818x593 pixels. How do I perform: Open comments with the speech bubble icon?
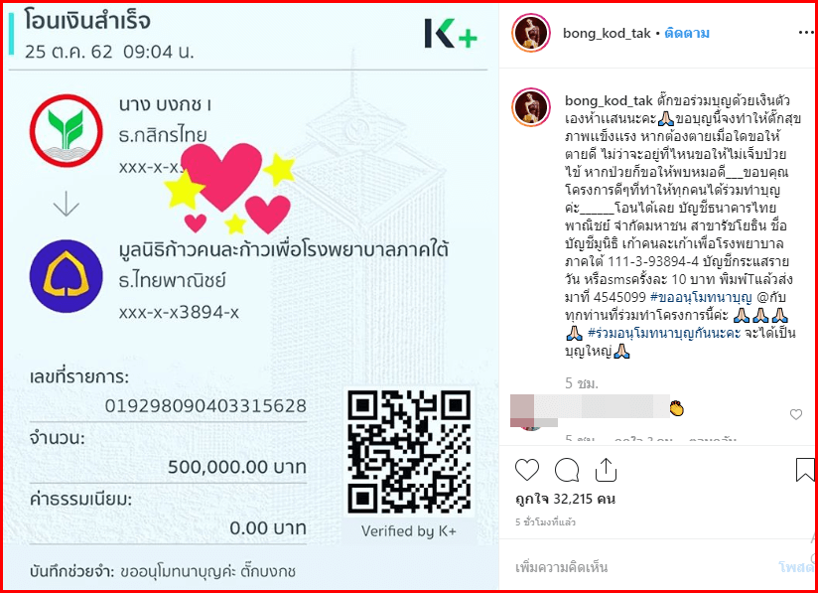567,469
